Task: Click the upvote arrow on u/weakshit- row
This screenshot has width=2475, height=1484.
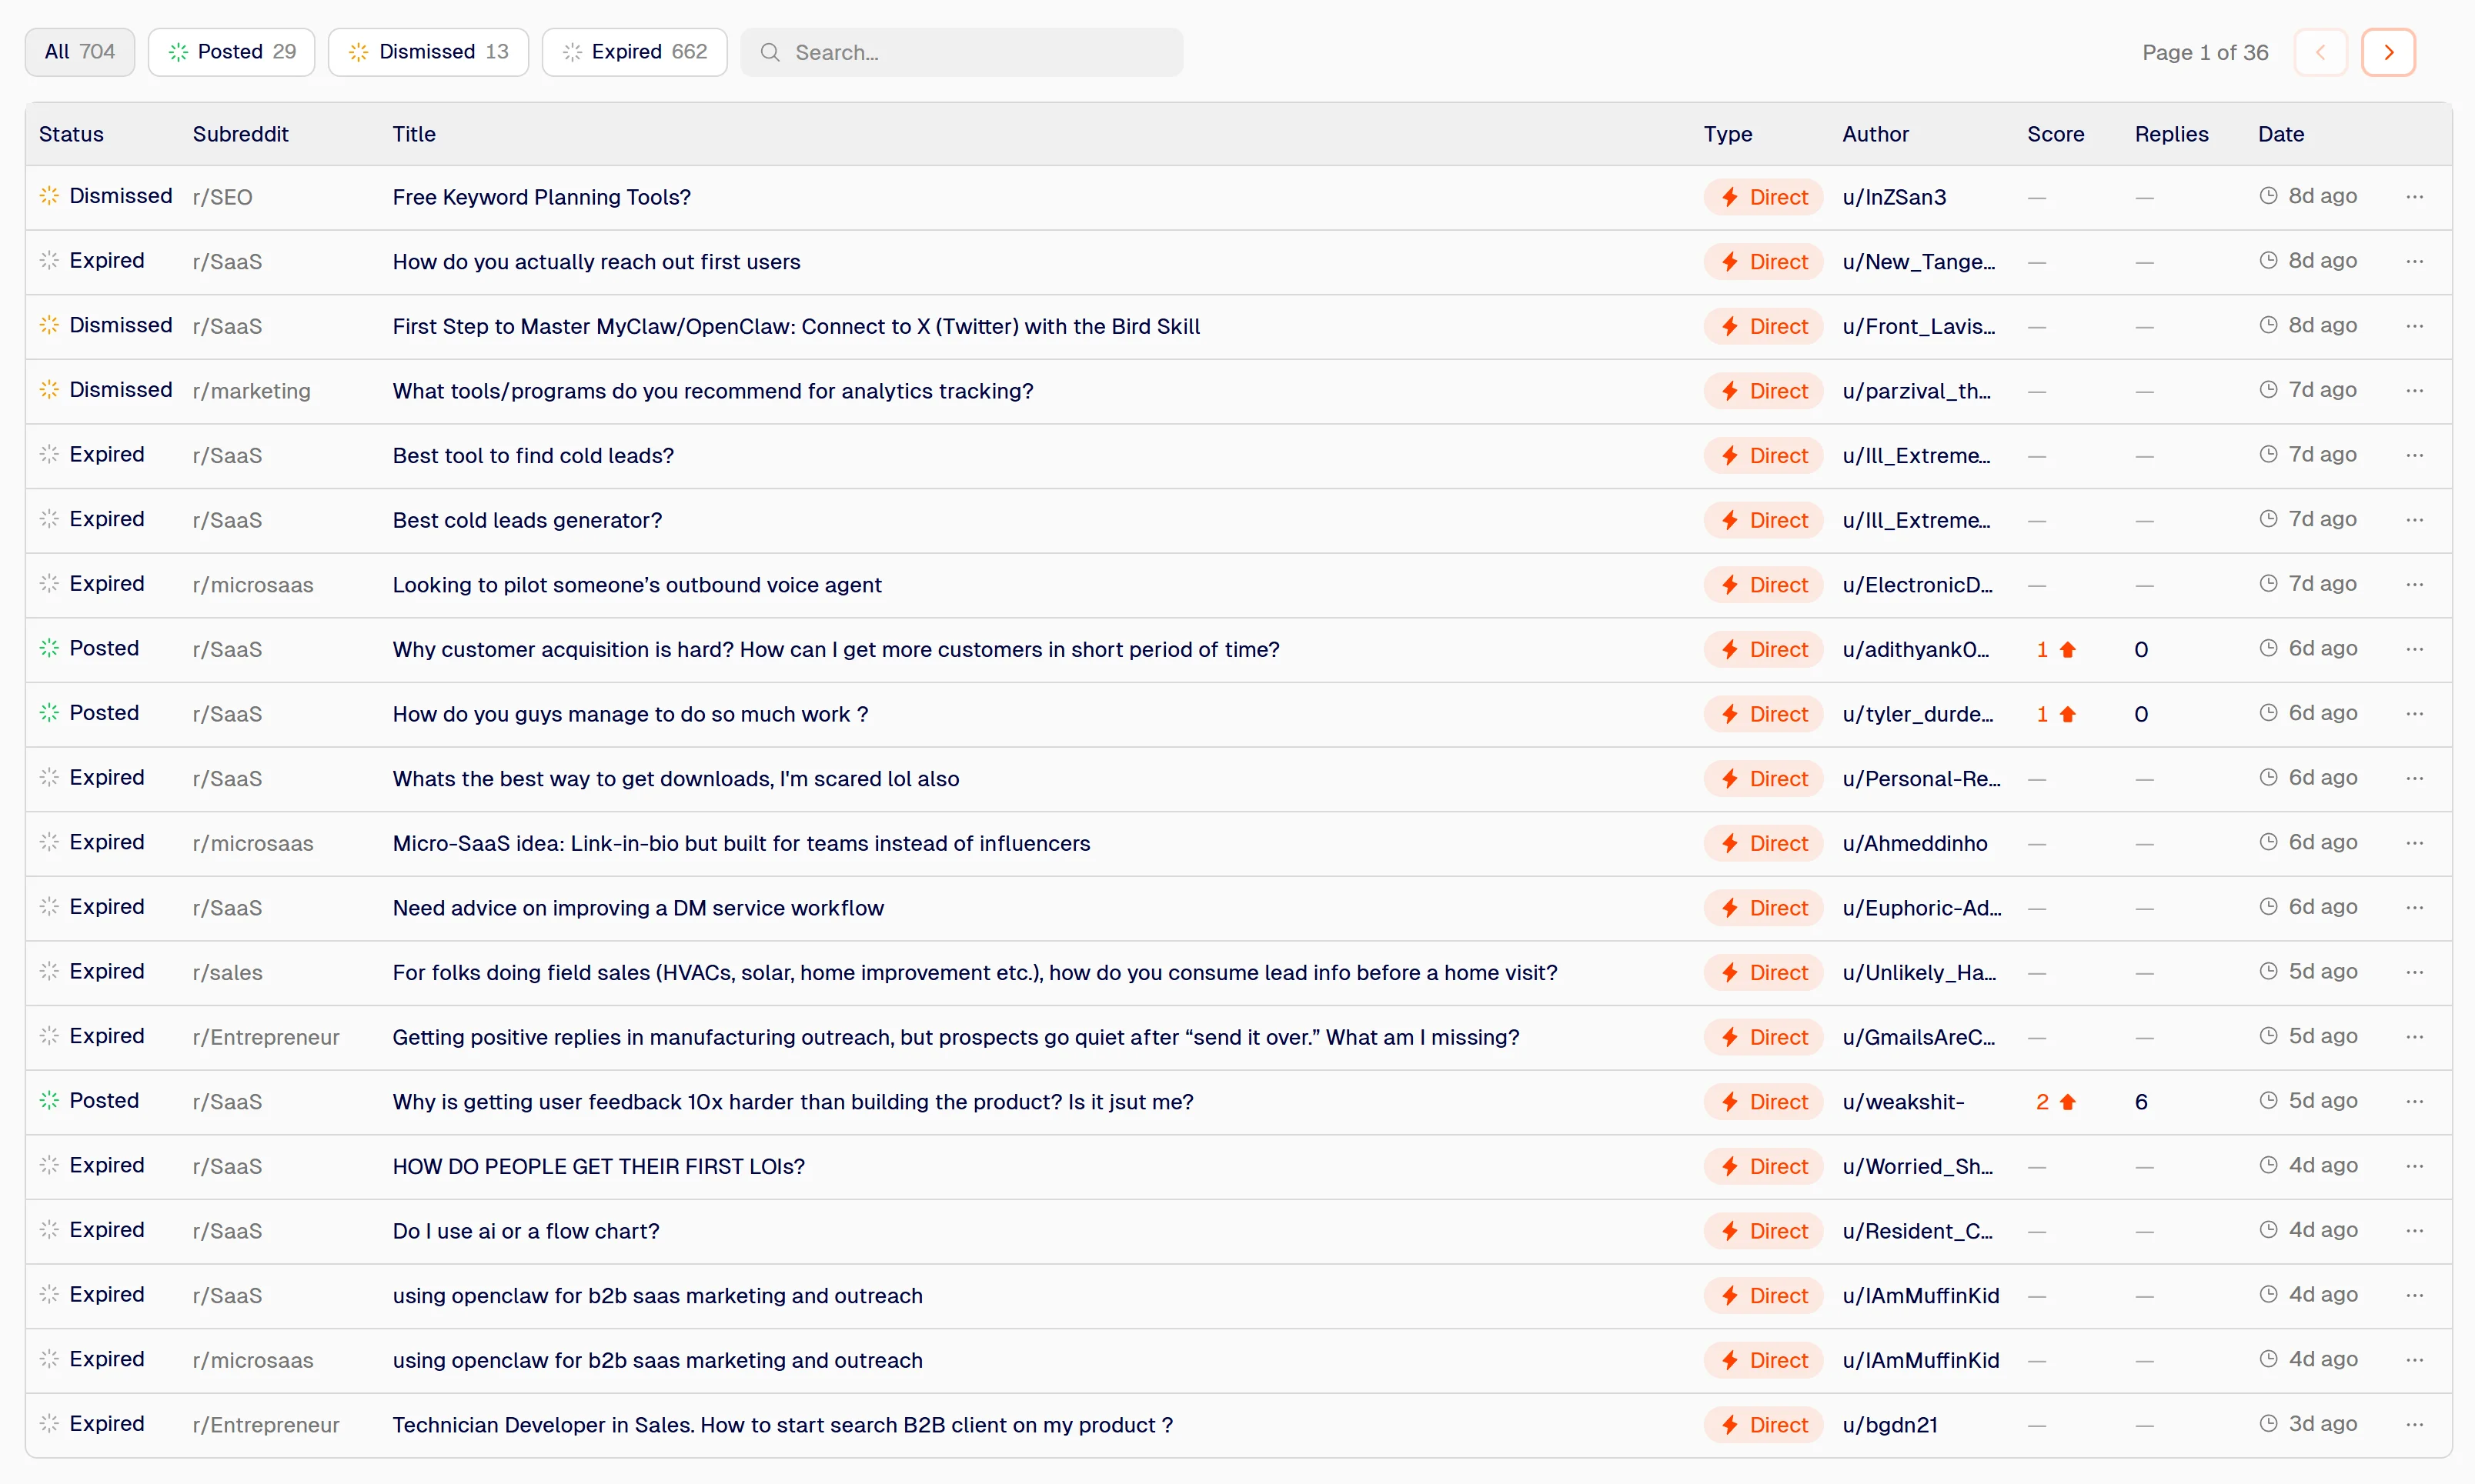Action: [2068, 1102]
